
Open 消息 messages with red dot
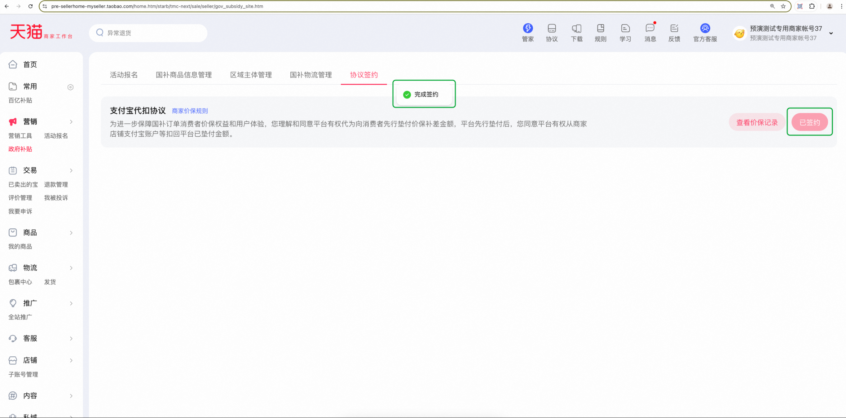[x=650, y=29]
